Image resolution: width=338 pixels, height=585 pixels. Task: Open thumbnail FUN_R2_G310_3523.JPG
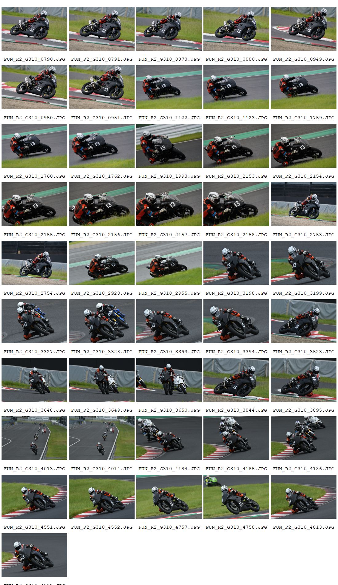304,321
